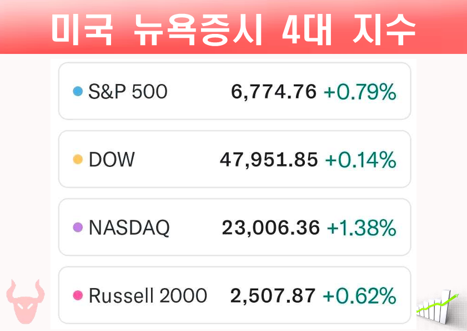Image resolution: width=467 pixels, height=331 pixels.
Task: Select the S&P 500 index name
Action: point(128,91)
